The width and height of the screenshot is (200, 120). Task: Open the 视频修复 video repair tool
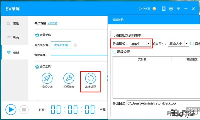pos(69,80)
